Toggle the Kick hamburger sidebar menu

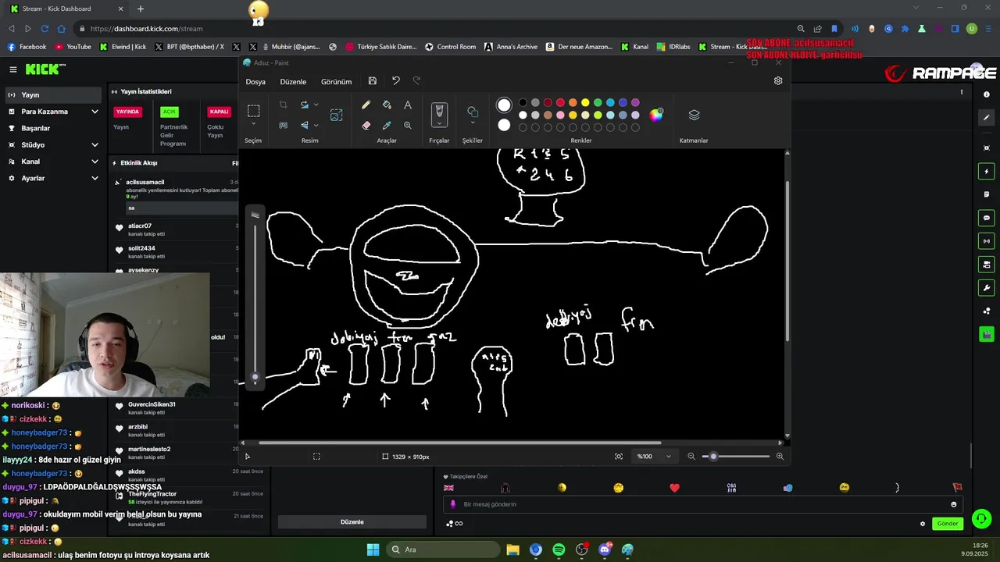(x=12, y=69)
